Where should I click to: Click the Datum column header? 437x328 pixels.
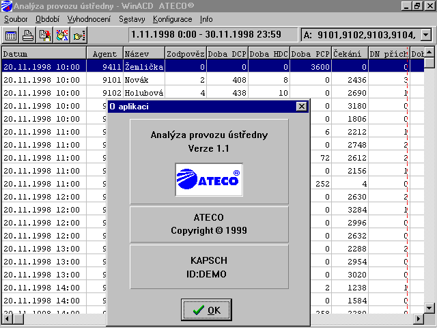coord(44,53)
